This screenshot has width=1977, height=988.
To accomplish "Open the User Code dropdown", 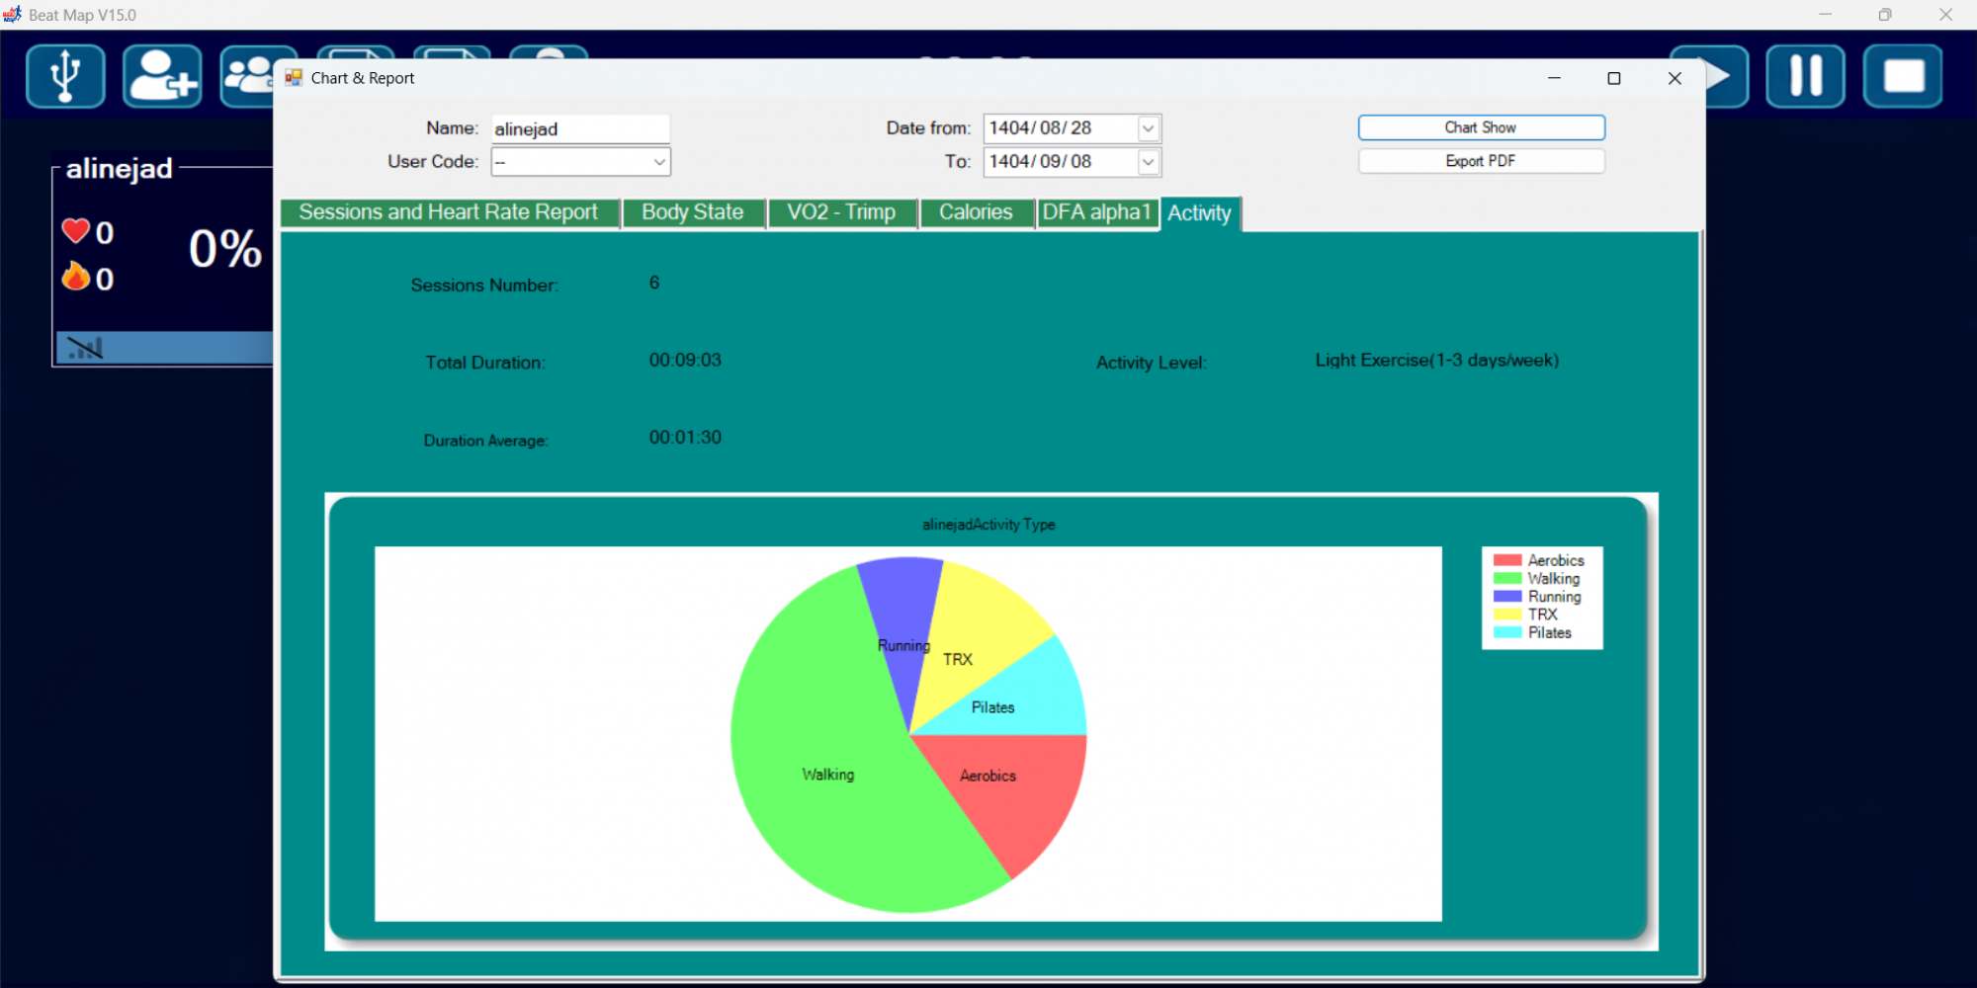I will pyautogui.click(x=658, y=162).
